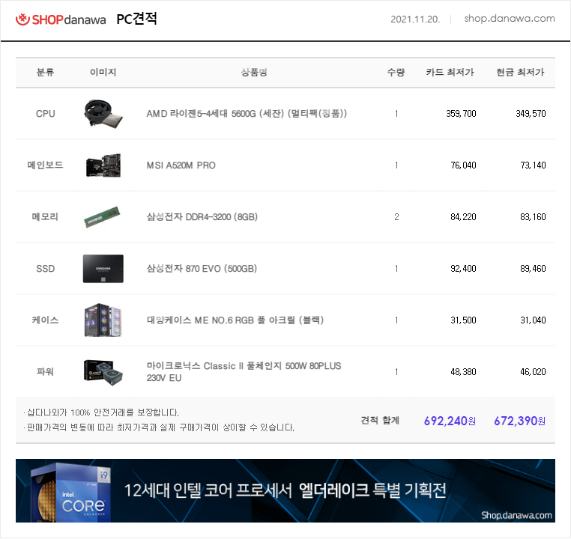The height and width of the screenshot is (539, 571).
Task: Select product name 삼성전자 870 EVO (500GB)
Action: [x=202, y=269]
